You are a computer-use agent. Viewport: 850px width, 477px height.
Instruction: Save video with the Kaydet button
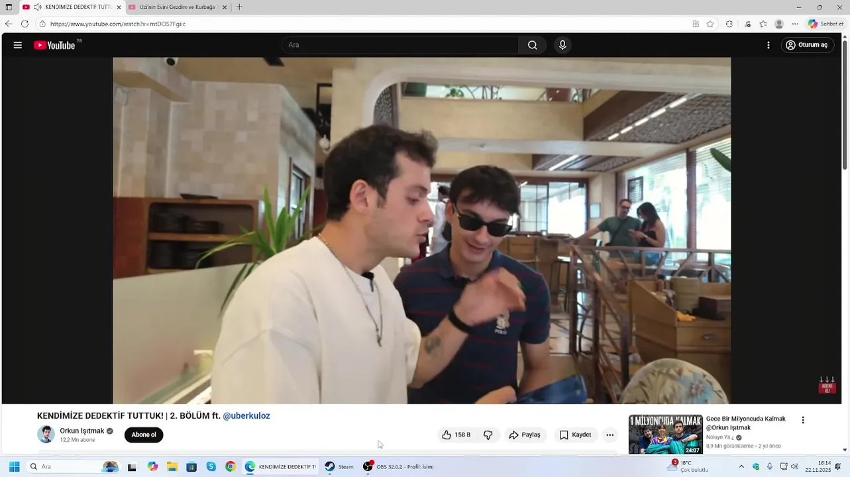click(x=575, y=435)
